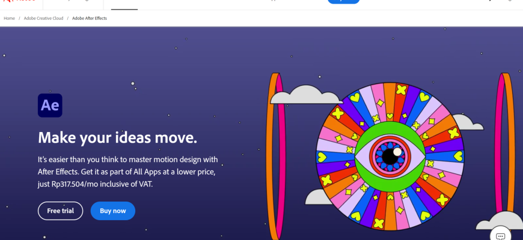Go to the Home breadcrumb link
The width and height of the screenshot is (523, 240).
click(x=10, y=19)
